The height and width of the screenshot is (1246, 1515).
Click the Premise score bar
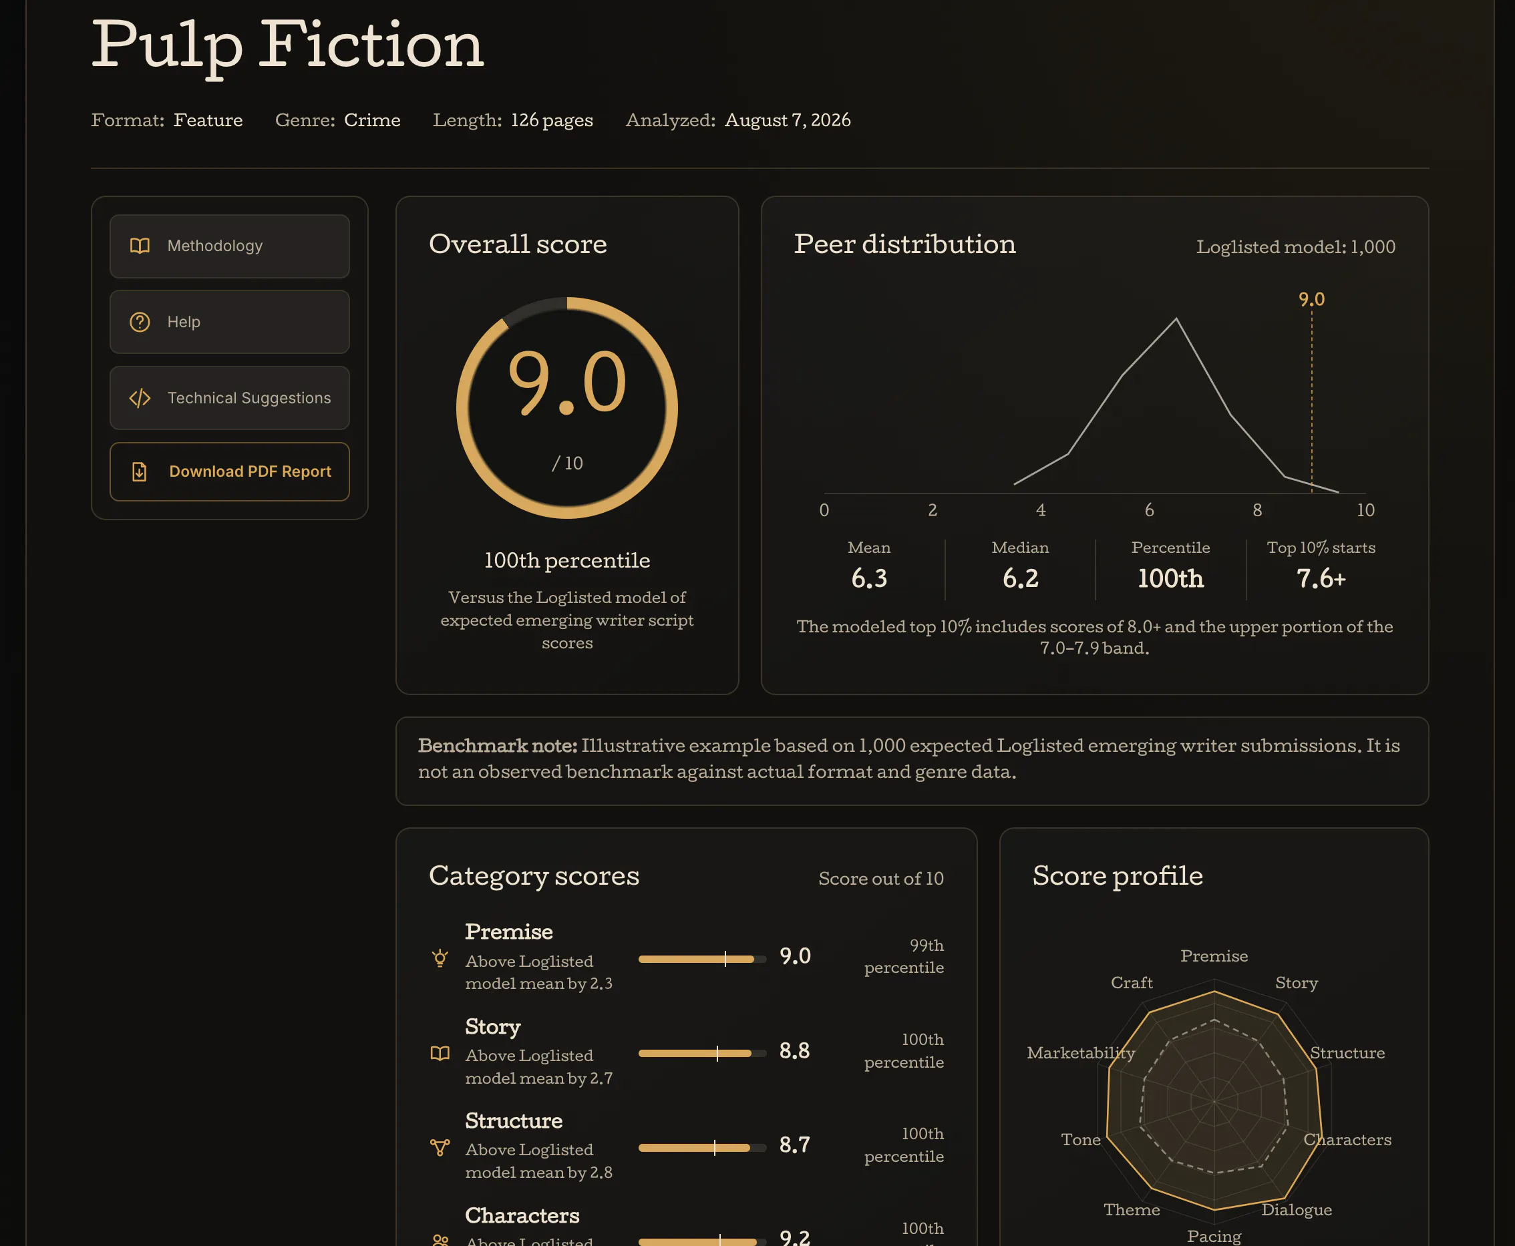point(701,959)
